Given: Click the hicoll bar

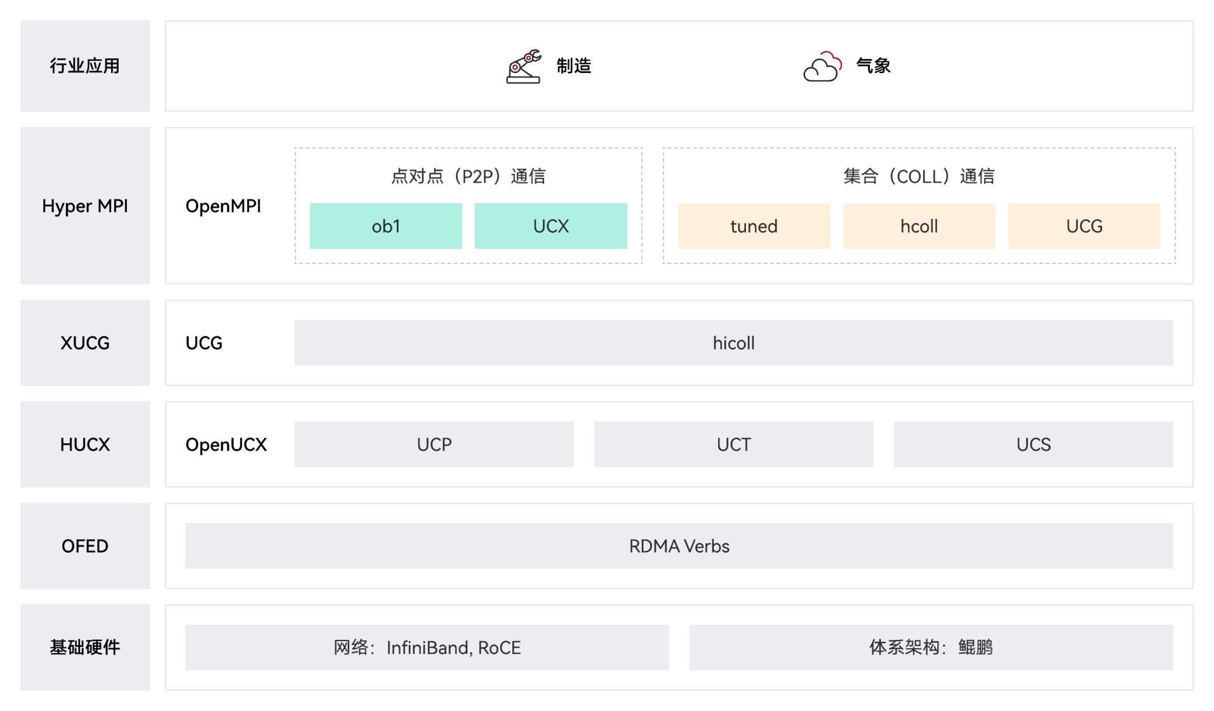Looking at the screenshot, I should coord(734,343).
